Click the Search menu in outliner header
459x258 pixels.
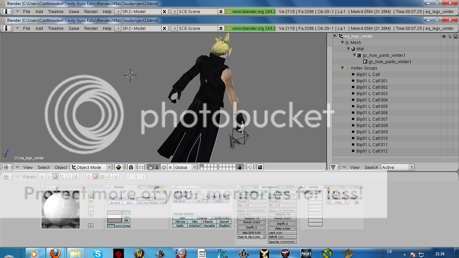pyautogui.click(x=371, y=167)
